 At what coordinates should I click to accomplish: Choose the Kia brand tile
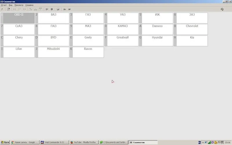(x=191, y=41)
